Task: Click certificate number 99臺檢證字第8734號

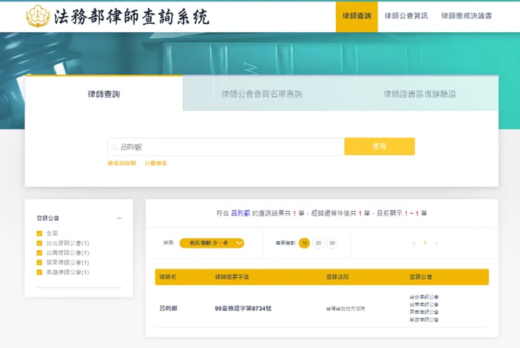Action: [x=243, y=308]
